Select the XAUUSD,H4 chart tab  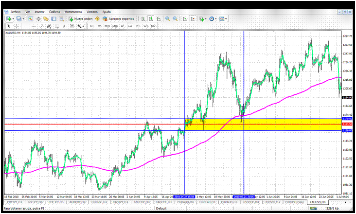[318, 202]
